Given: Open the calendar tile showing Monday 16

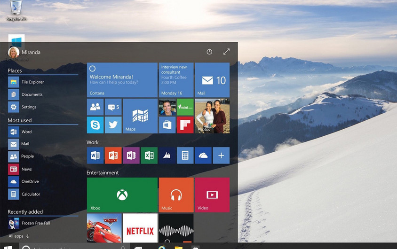Looking at the screenshot, I should [176, 80].
